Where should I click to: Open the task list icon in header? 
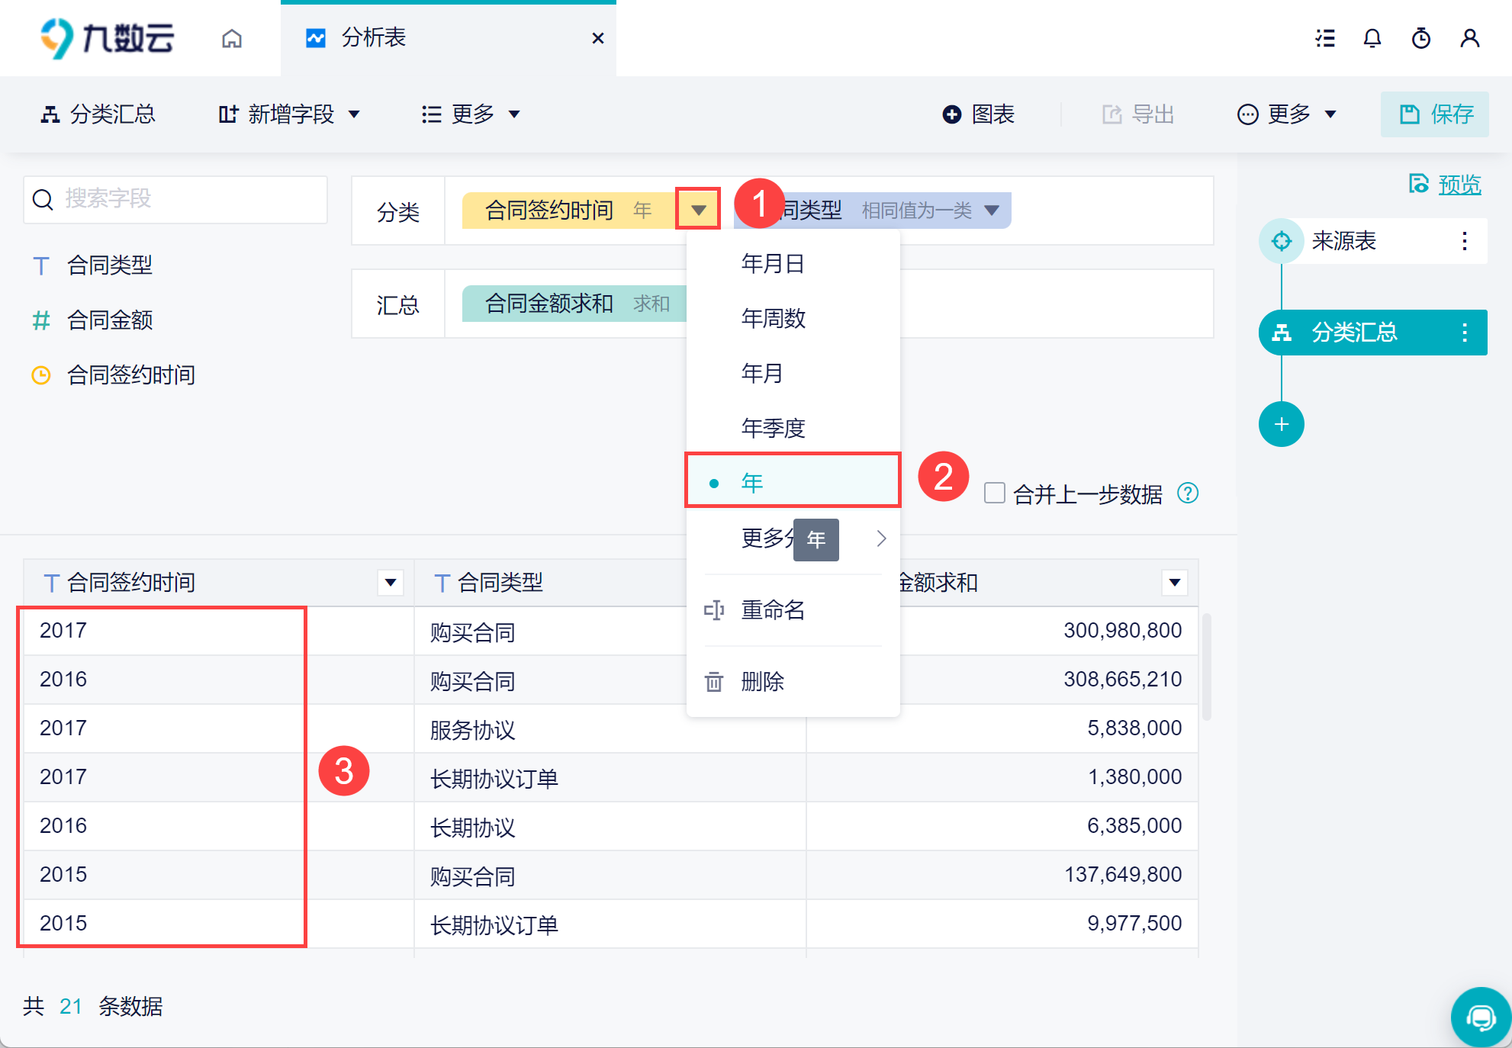(1325, 38)
